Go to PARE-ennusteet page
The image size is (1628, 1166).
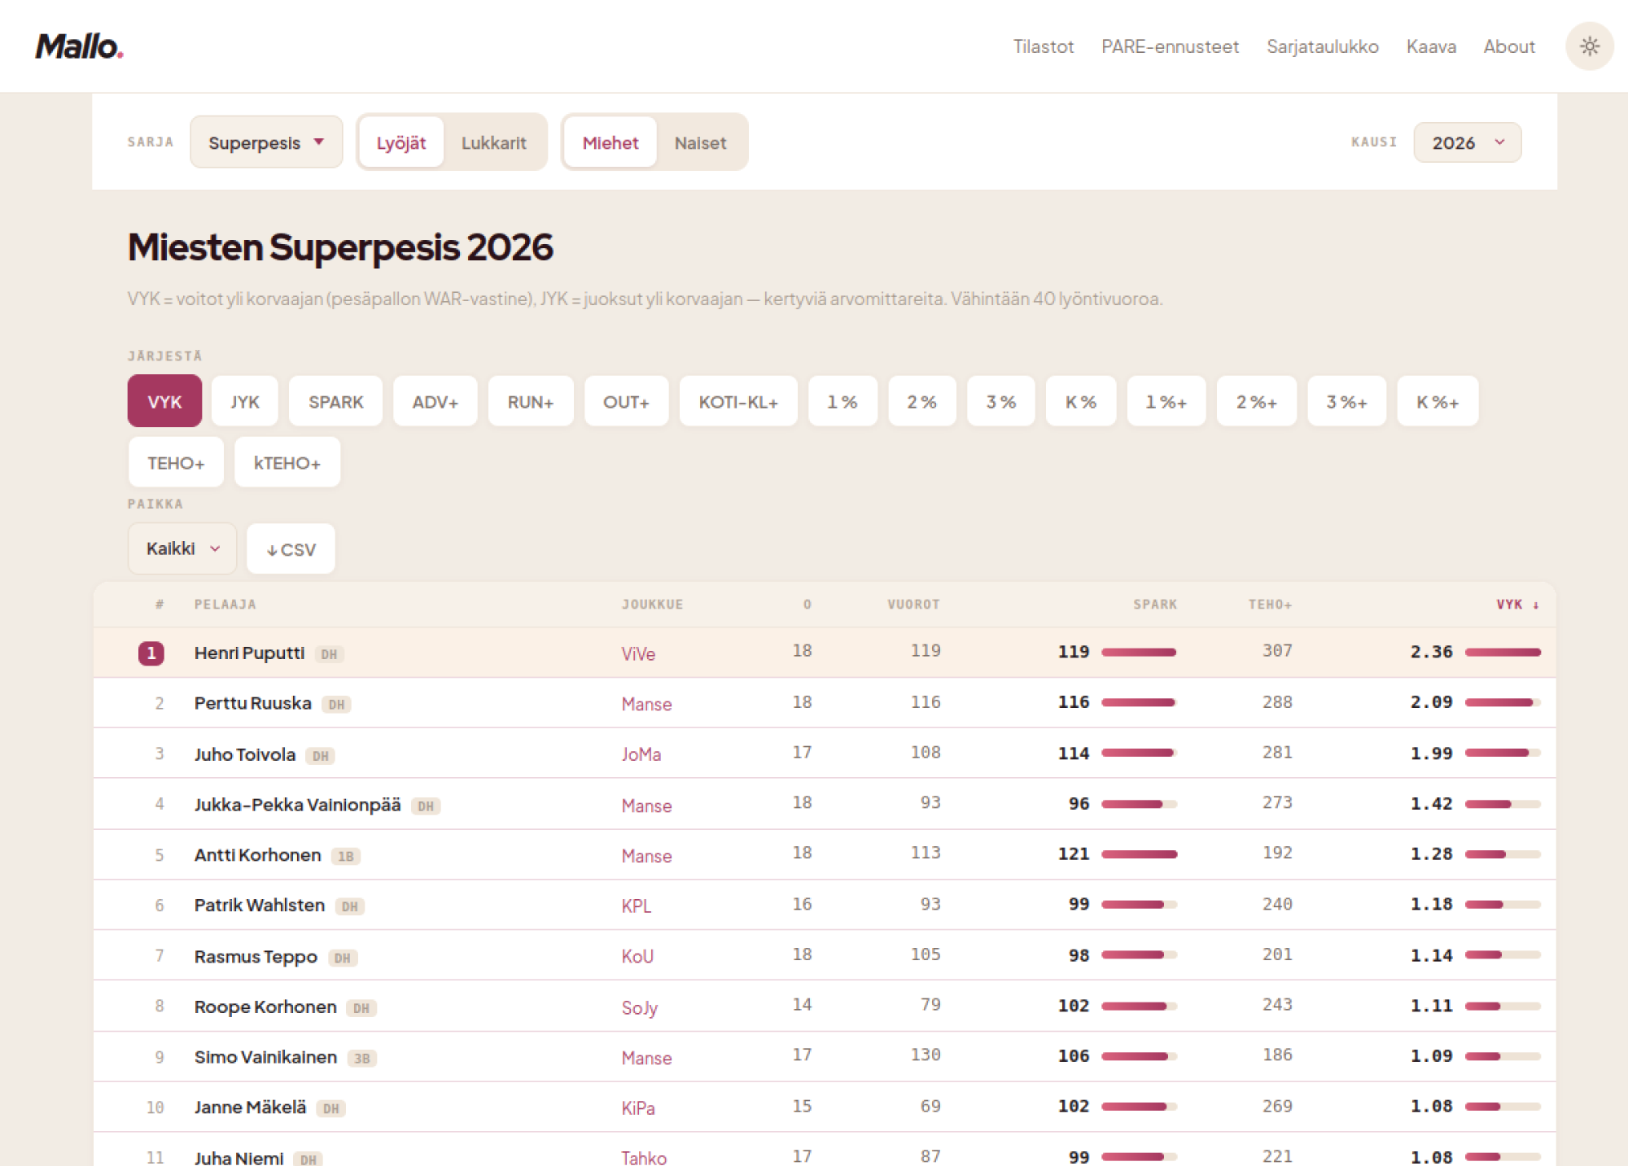point(1170,46)
